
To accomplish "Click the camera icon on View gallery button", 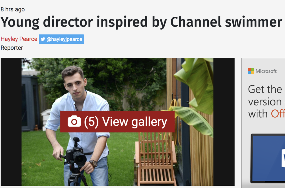I will tap(74, 121).
